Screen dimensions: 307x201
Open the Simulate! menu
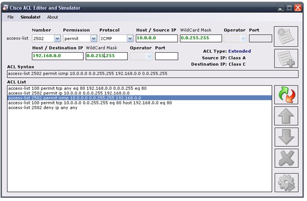click(30, 17)
